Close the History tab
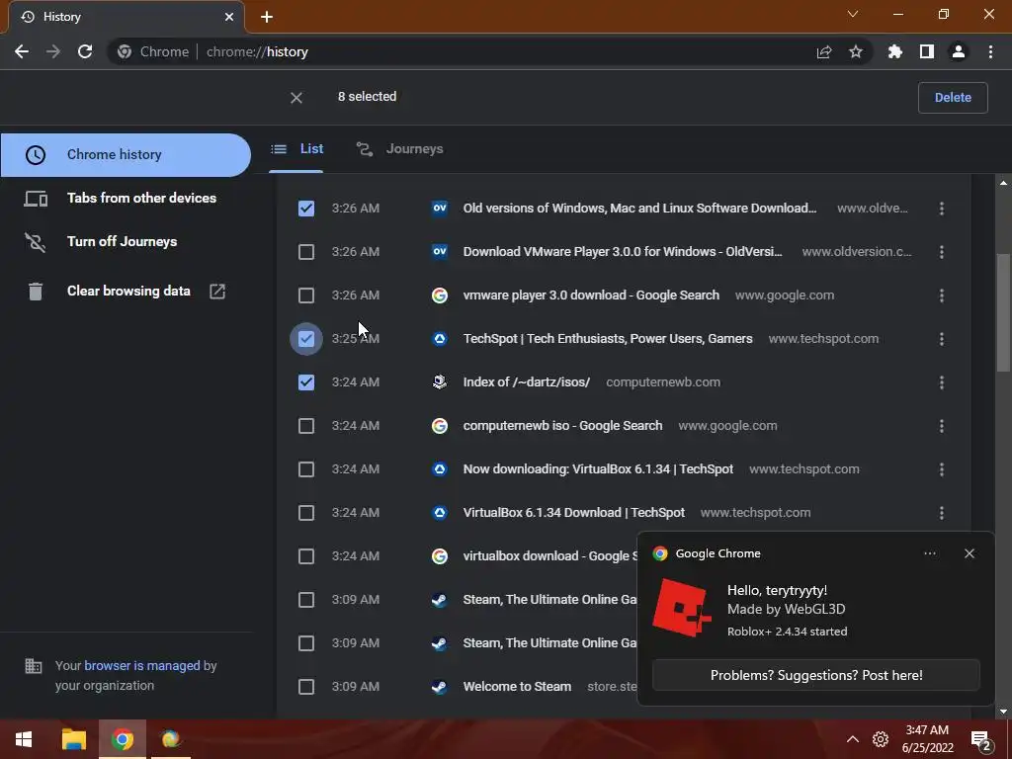Screen dimensions: 1012x759 click(x=229, y=17)
